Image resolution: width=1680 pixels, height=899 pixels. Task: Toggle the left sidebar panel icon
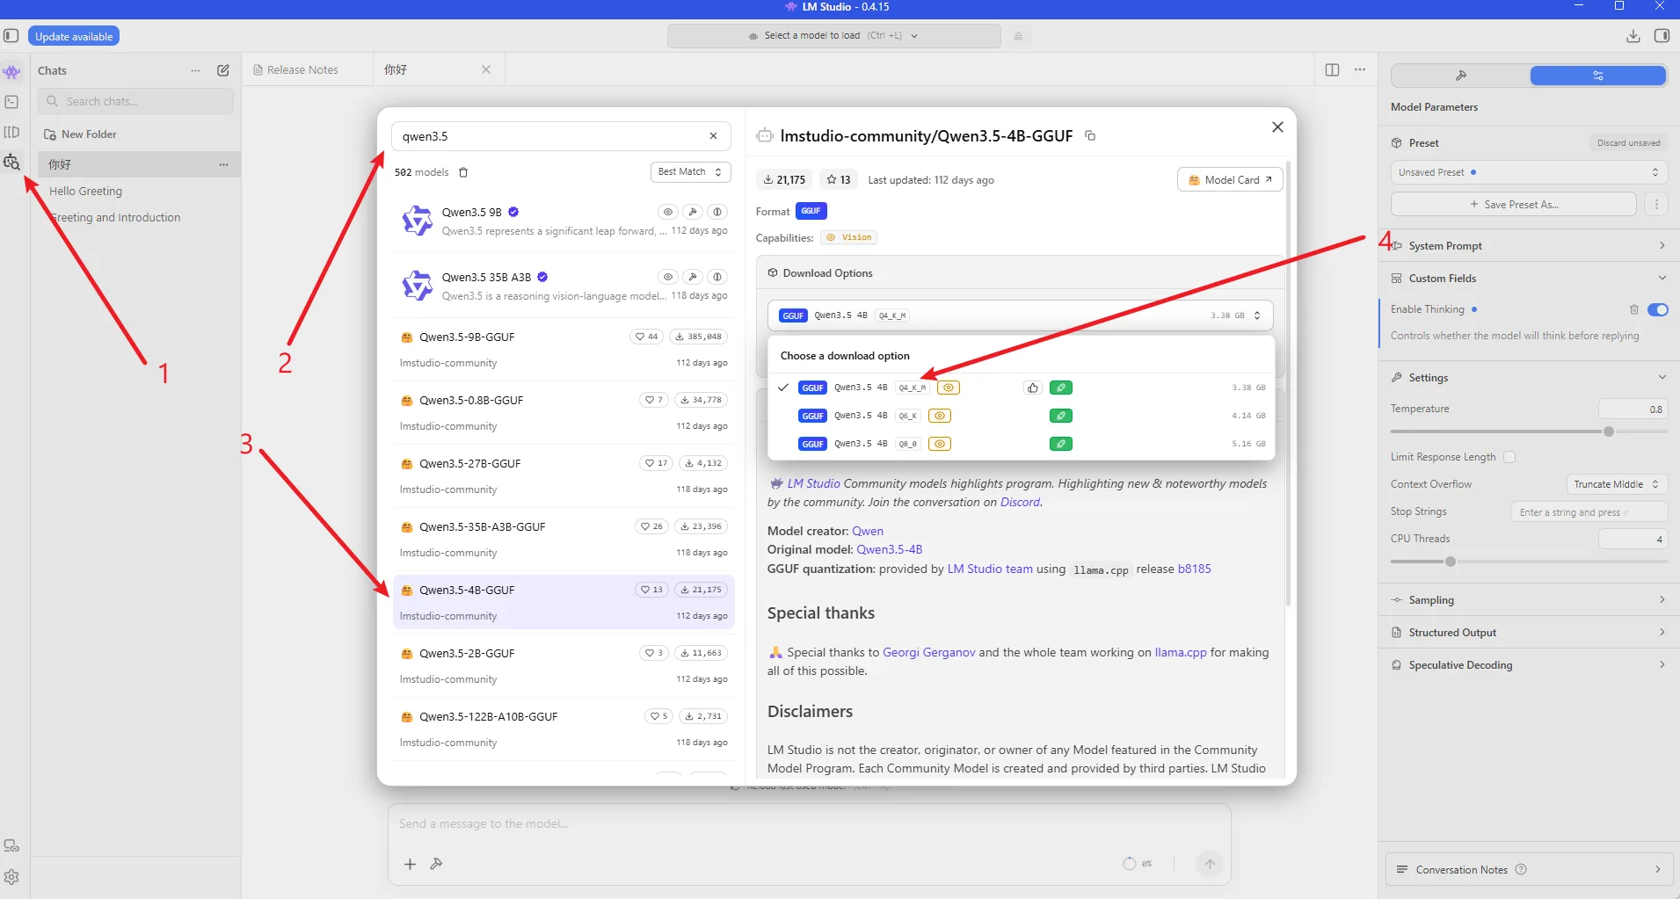click(11, 36)
